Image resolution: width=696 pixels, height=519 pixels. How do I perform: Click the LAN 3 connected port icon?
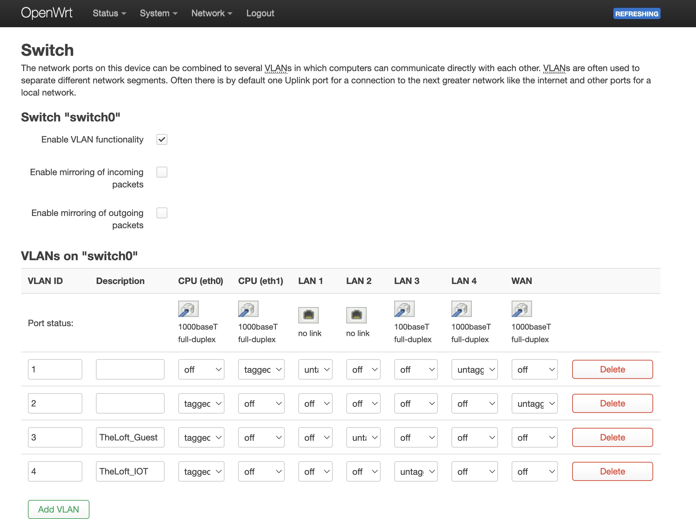click(404, 309)
